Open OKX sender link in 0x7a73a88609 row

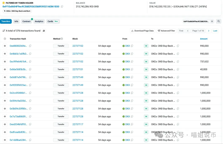[127, 116]
